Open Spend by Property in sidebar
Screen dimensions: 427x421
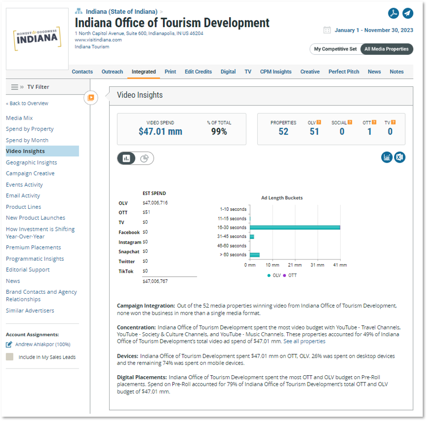(30, 129)
